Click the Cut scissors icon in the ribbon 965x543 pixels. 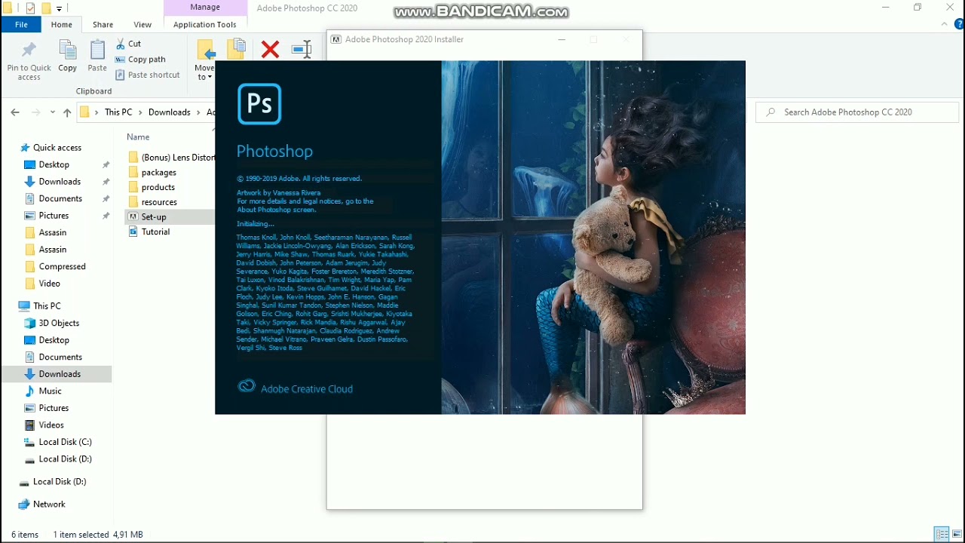coord(121,44)
